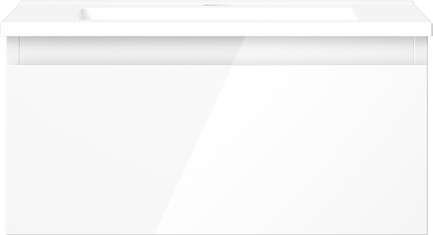This screenshot has height=235, width=433.
Task: Click the right cabinet side panel strip
Action: coord(420,51)
